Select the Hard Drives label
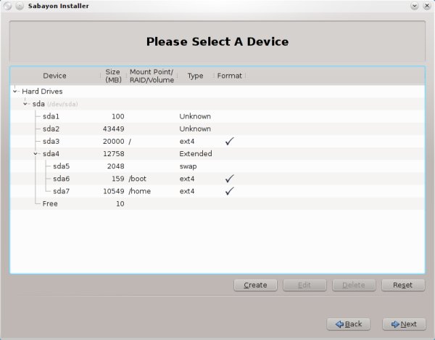This screenshot has height=340, width=435. click(42, 92)
